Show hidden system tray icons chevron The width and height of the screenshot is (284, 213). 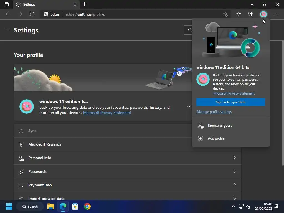234,206
